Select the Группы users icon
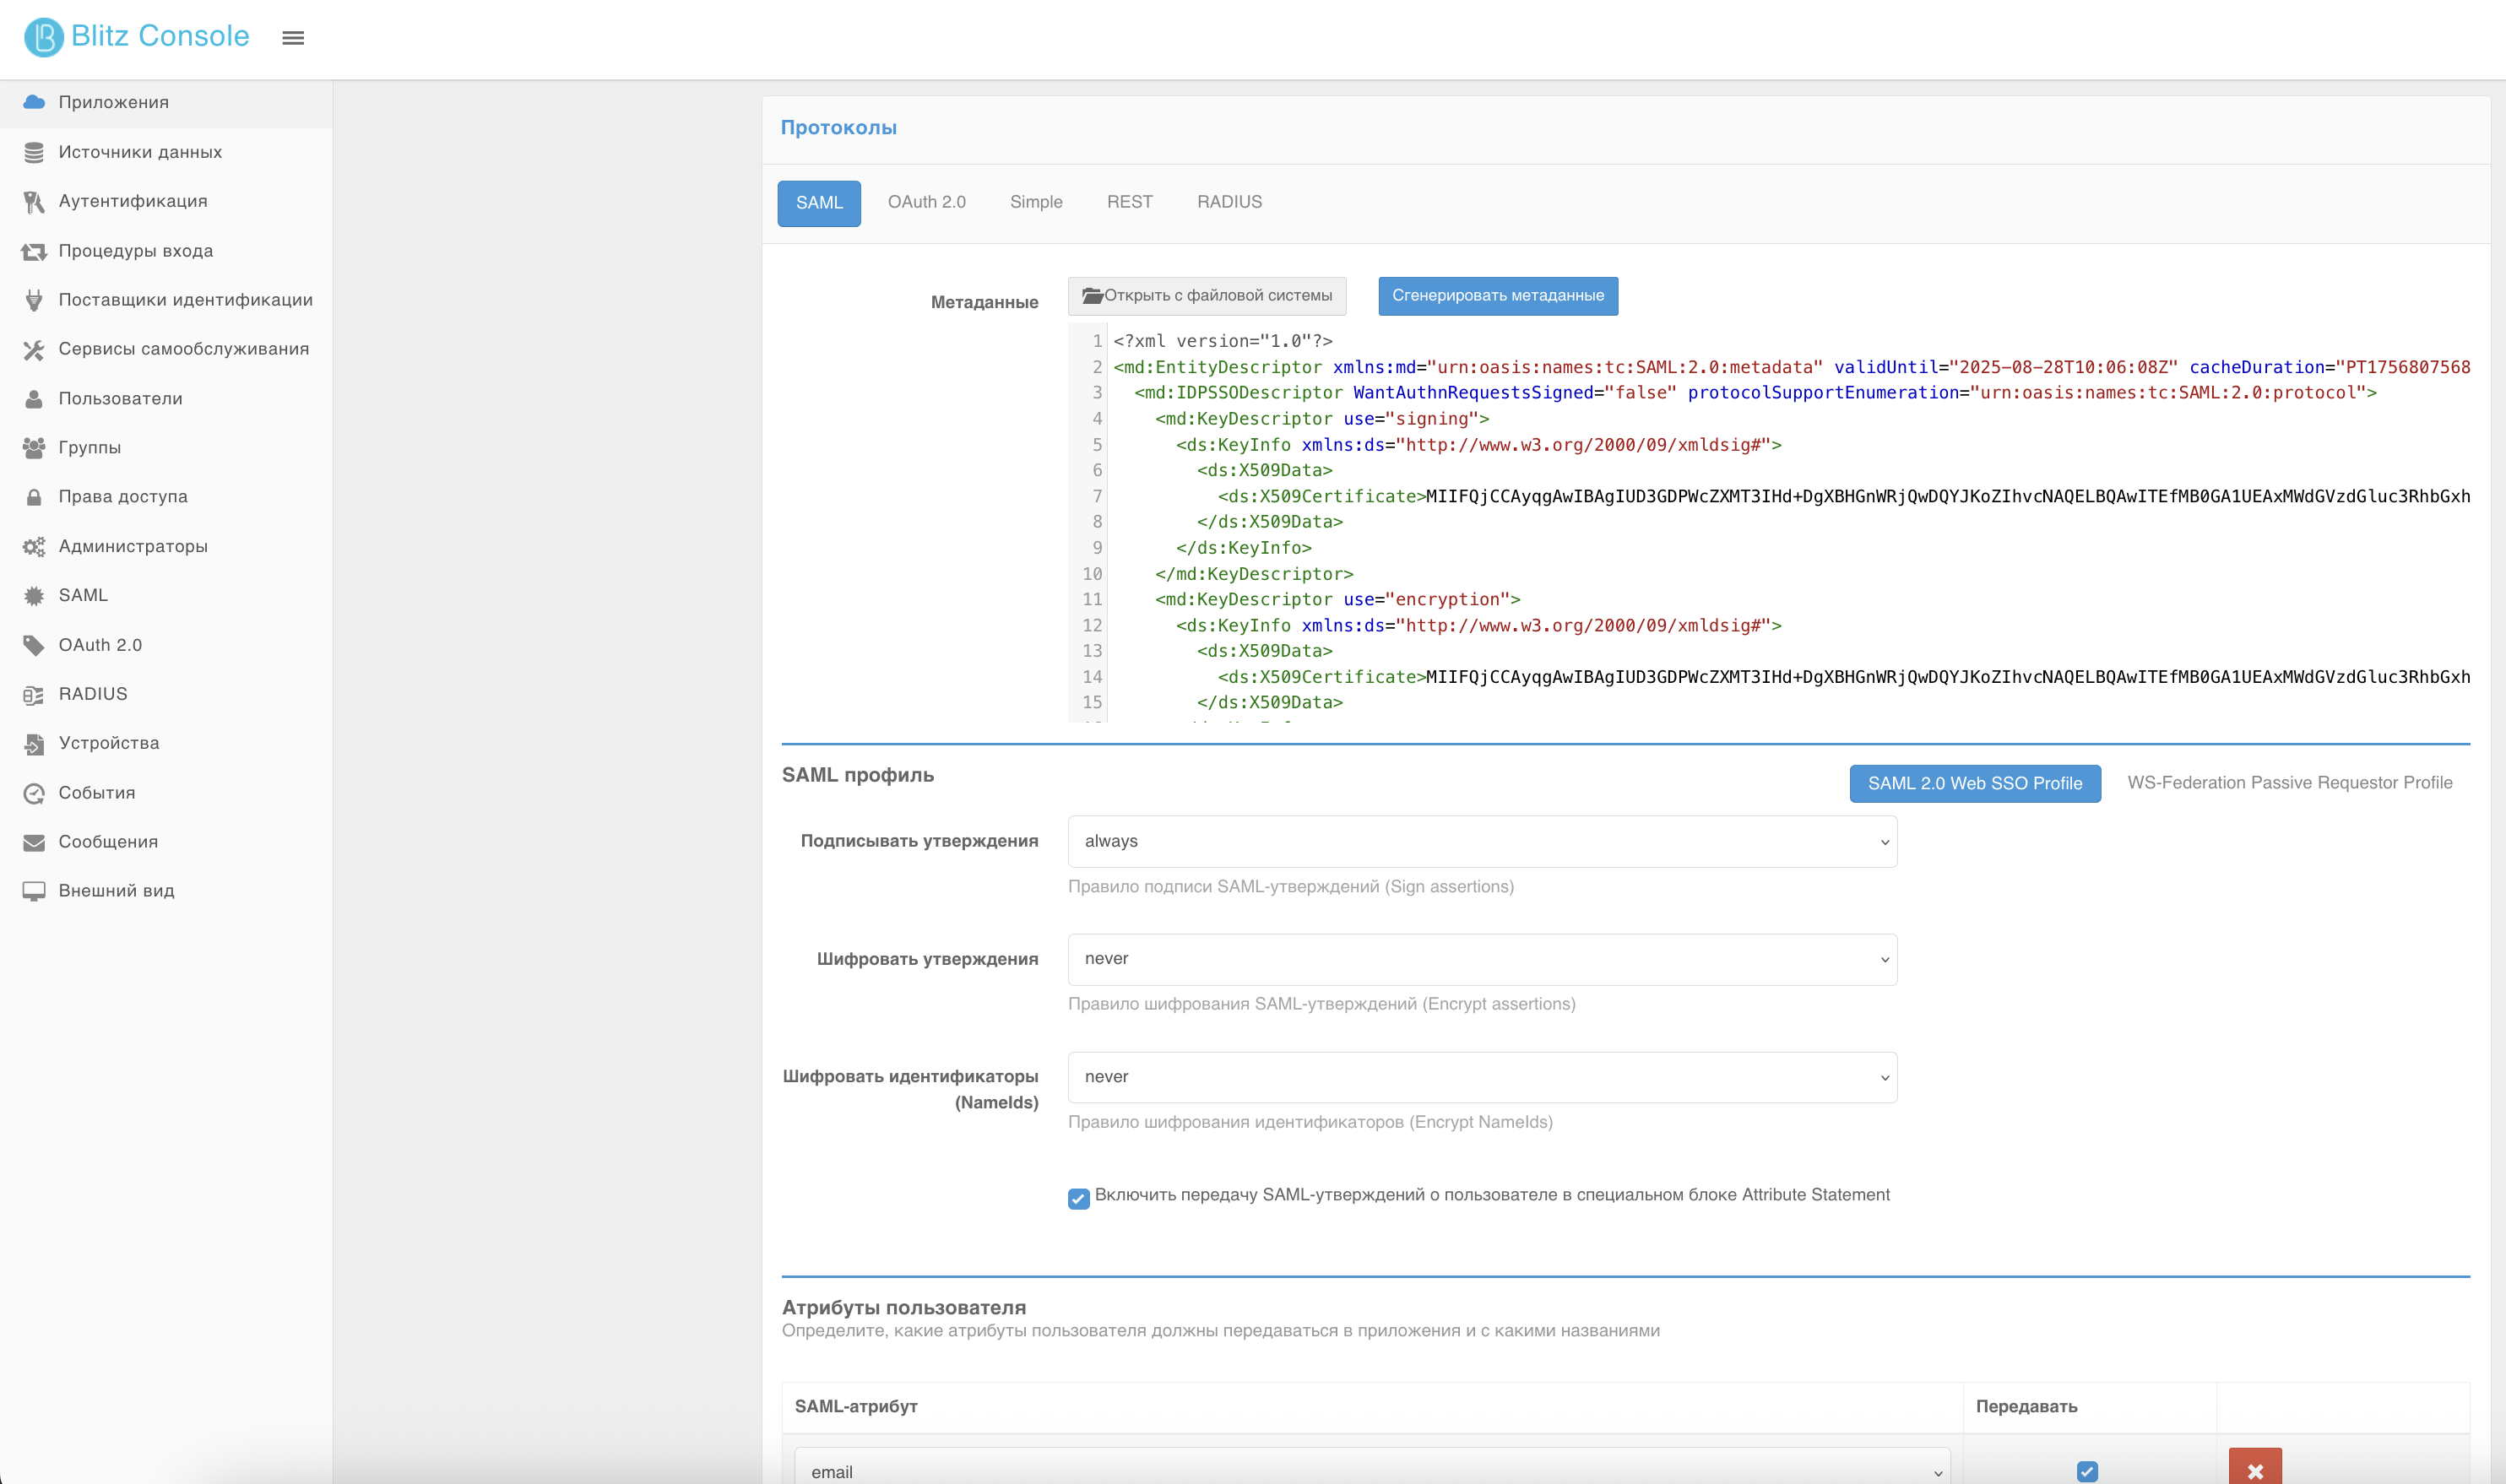Image resolution: width=2506 pixels, height=1484 pixels. [x=34, y=448]
